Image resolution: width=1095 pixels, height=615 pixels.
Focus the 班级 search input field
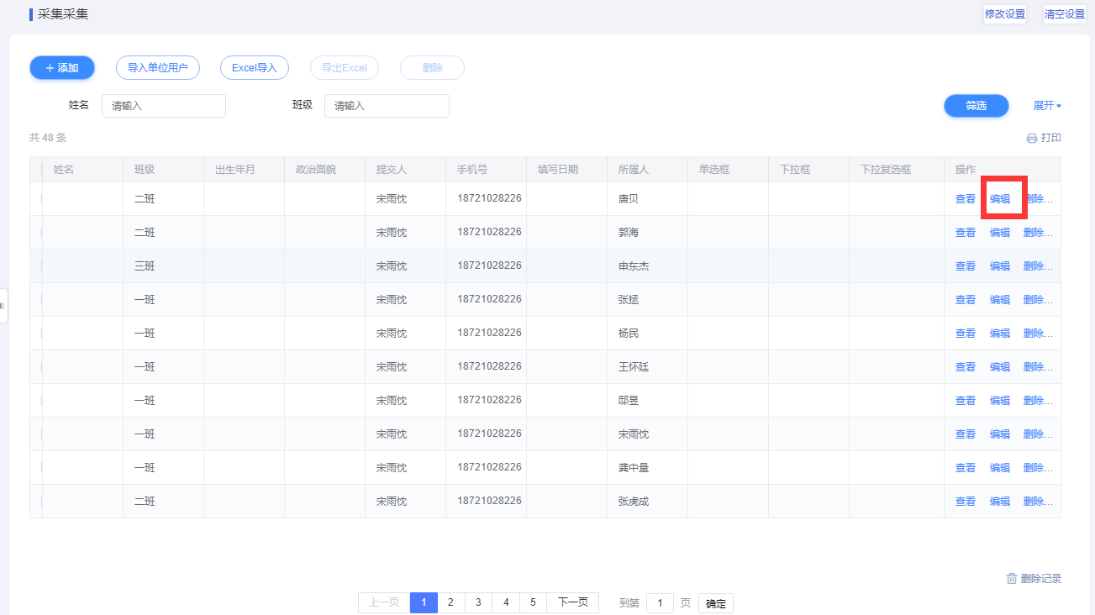pyautogui.click(x=387, y=106)
